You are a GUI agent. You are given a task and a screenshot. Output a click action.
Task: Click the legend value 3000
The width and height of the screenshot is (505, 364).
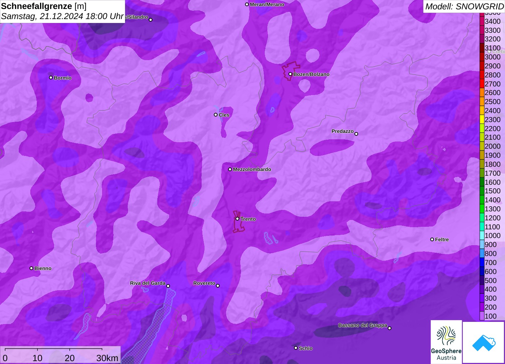tap(493, 57)
